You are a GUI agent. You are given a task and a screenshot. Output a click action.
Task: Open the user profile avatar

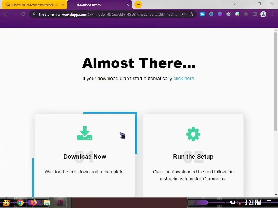click(263, 14)
